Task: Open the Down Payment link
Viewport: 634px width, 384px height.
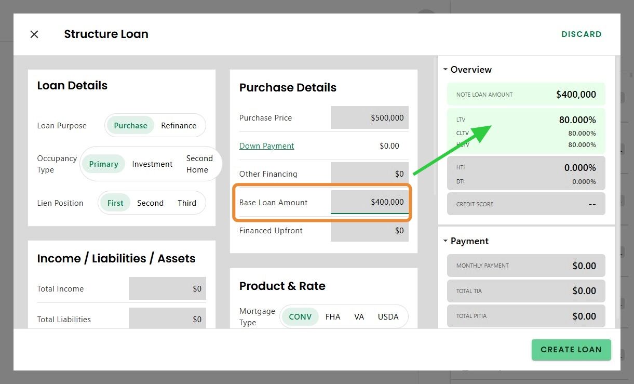Action: coord(266,146)
